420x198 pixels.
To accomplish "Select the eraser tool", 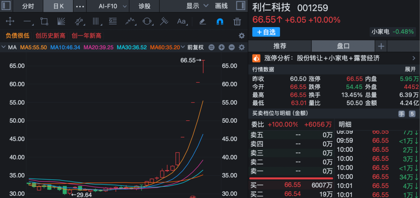I will [203, 21].
